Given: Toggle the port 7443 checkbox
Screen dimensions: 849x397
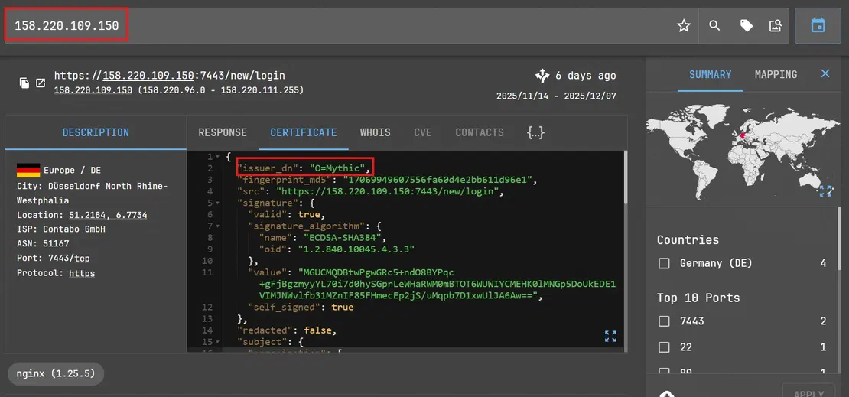Looking at the screenshot, I should (x=664, y=321).
